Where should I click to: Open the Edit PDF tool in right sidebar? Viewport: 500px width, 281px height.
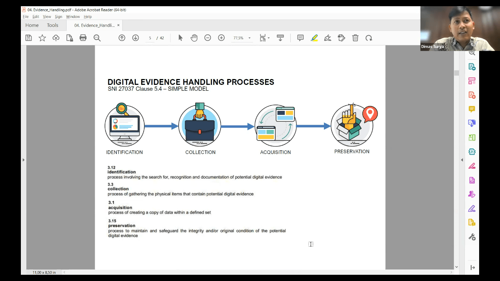[472, 80]
